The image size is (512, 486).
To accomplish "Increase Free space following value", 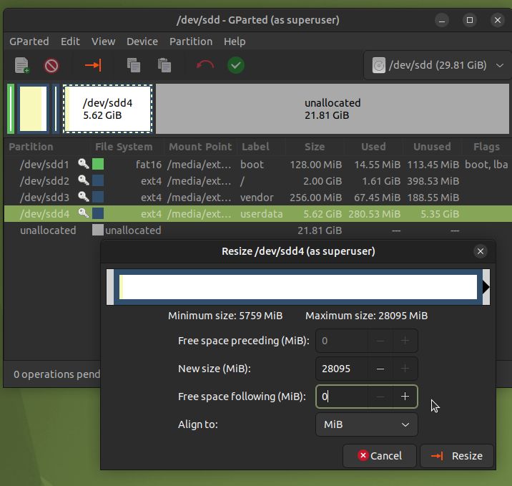I will pyautogui.click(x=405, y=397).
